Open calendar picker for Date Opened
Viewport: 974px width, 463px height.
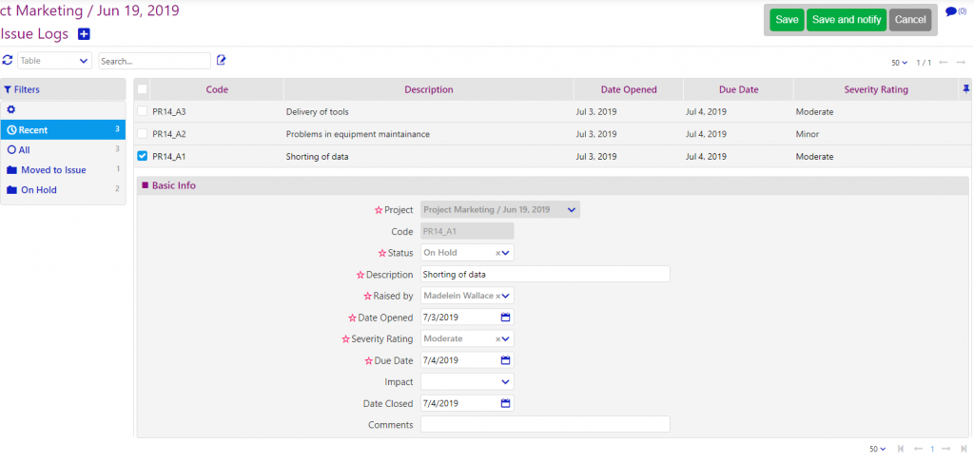[x=506, y=317]
